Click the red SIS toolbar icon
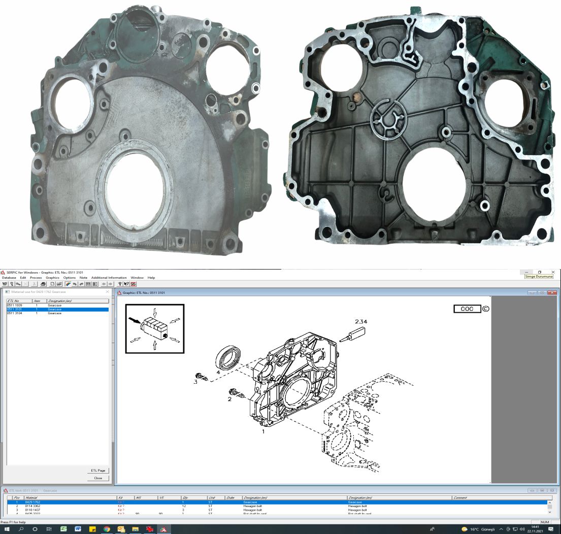 pyautogui.click(x=133, y=284)
